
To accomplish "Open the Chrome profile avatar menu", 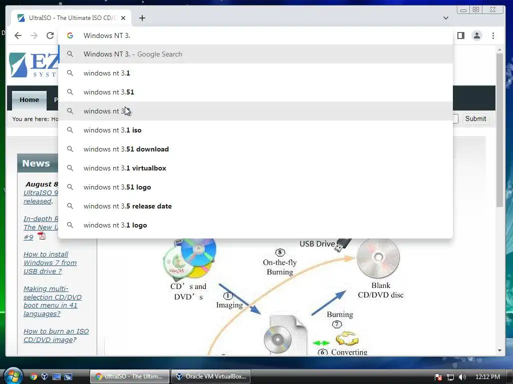I will pos(477,35).
